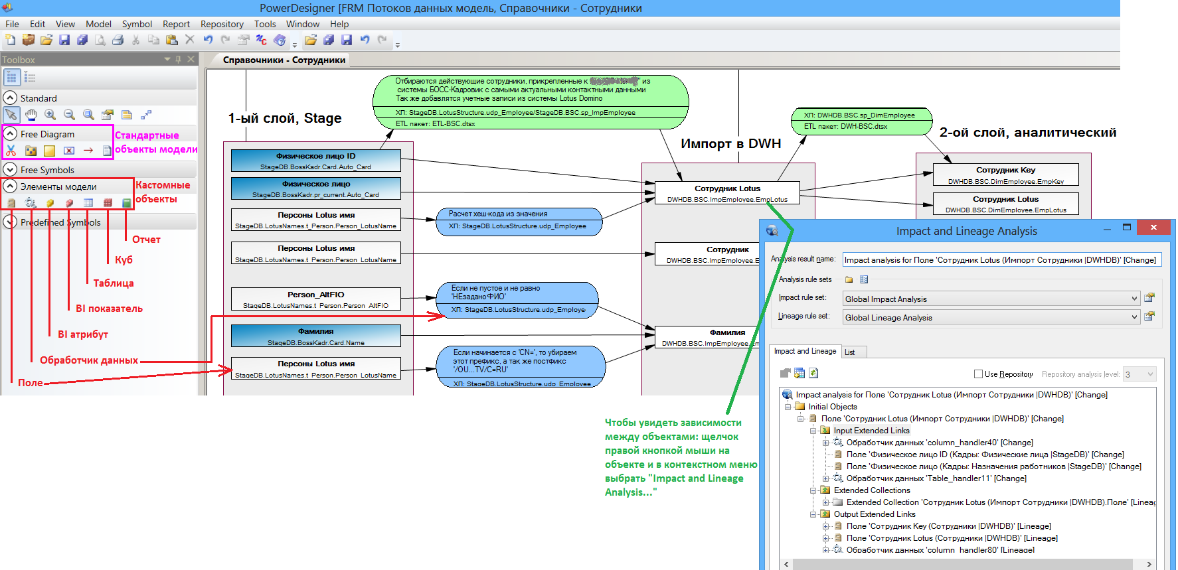This screenshot has width=1178, height=570.
Task: Click the folder icon beside Analysis rule sets
Action: pyautogui.click(x=849, y=279)
